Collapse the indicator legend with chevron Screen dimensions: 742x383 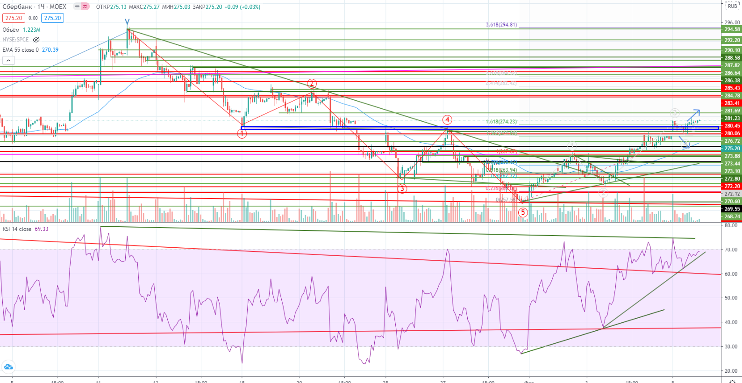8,60
